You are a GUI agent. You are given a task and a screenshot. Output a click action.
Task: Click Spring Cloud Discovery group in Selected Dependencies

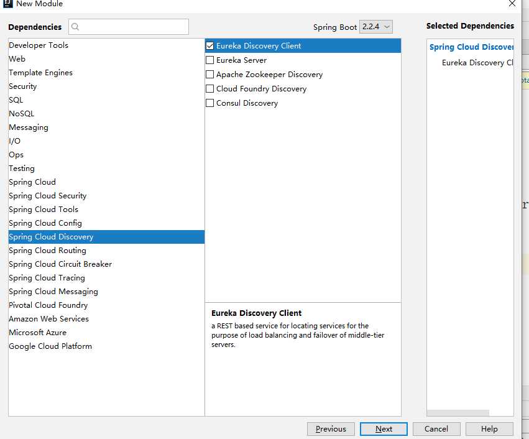click(471, 47)
